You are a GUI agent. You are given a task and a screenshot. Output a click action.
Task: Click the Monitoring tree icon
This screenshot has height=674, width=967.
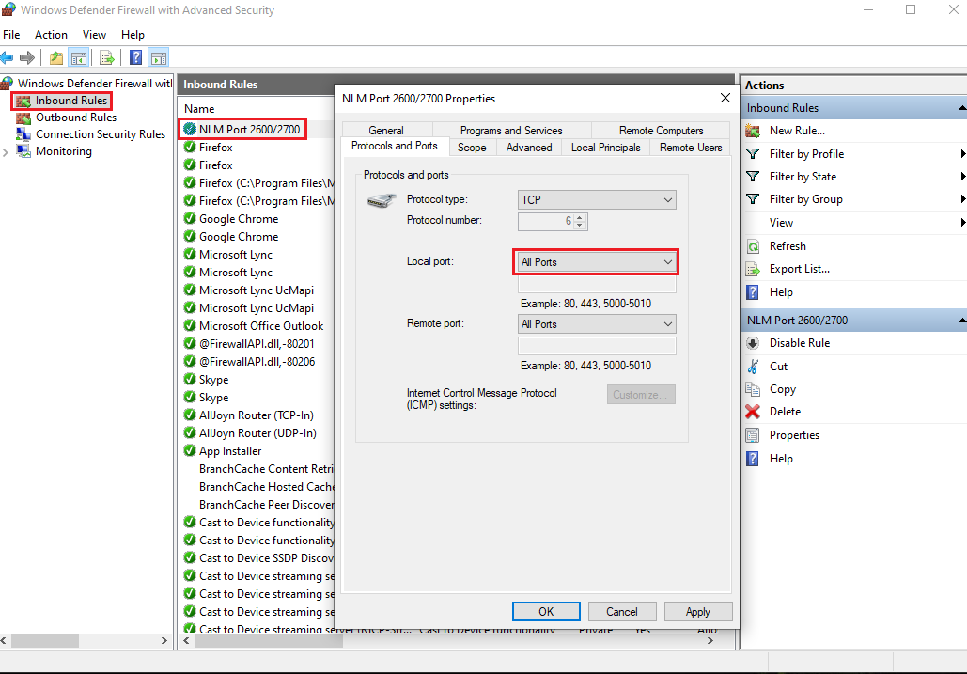[x=23, y=151]
